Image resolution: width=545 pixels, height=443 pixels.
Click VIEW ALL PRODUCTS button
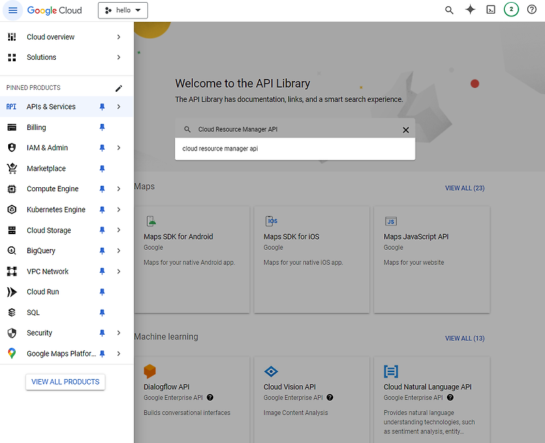click(65, 382)
